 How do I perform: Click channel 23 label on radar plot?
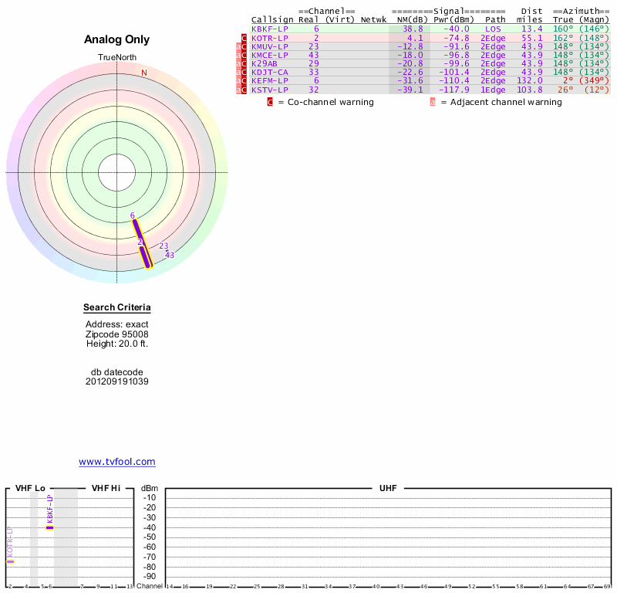click(164, 246)
